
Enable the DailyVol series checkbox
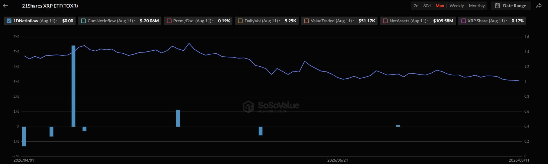240,21
